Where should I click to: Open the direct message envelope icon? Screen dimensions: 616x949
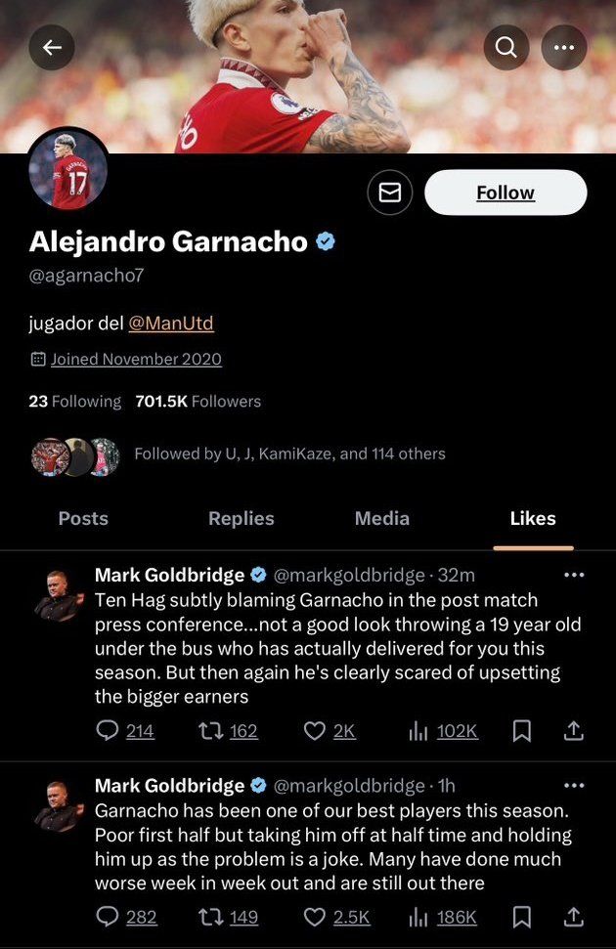[x=389, y=193]
